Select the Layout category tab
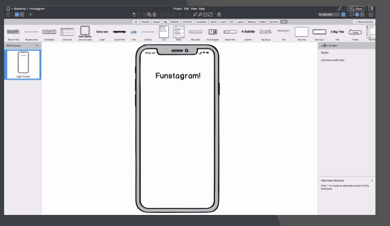The height and width of the screenshot is (226, 390). pos(240,22)
